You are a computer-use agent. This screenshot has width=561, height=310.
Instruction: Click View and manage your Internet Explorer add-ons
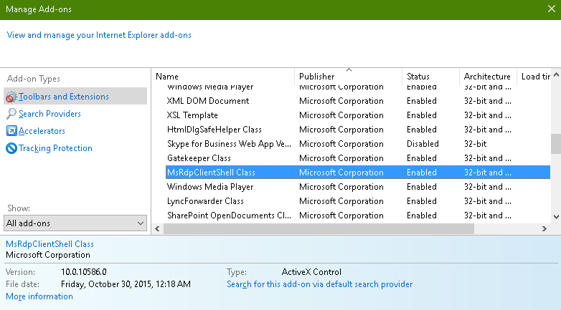click(99, 35)
